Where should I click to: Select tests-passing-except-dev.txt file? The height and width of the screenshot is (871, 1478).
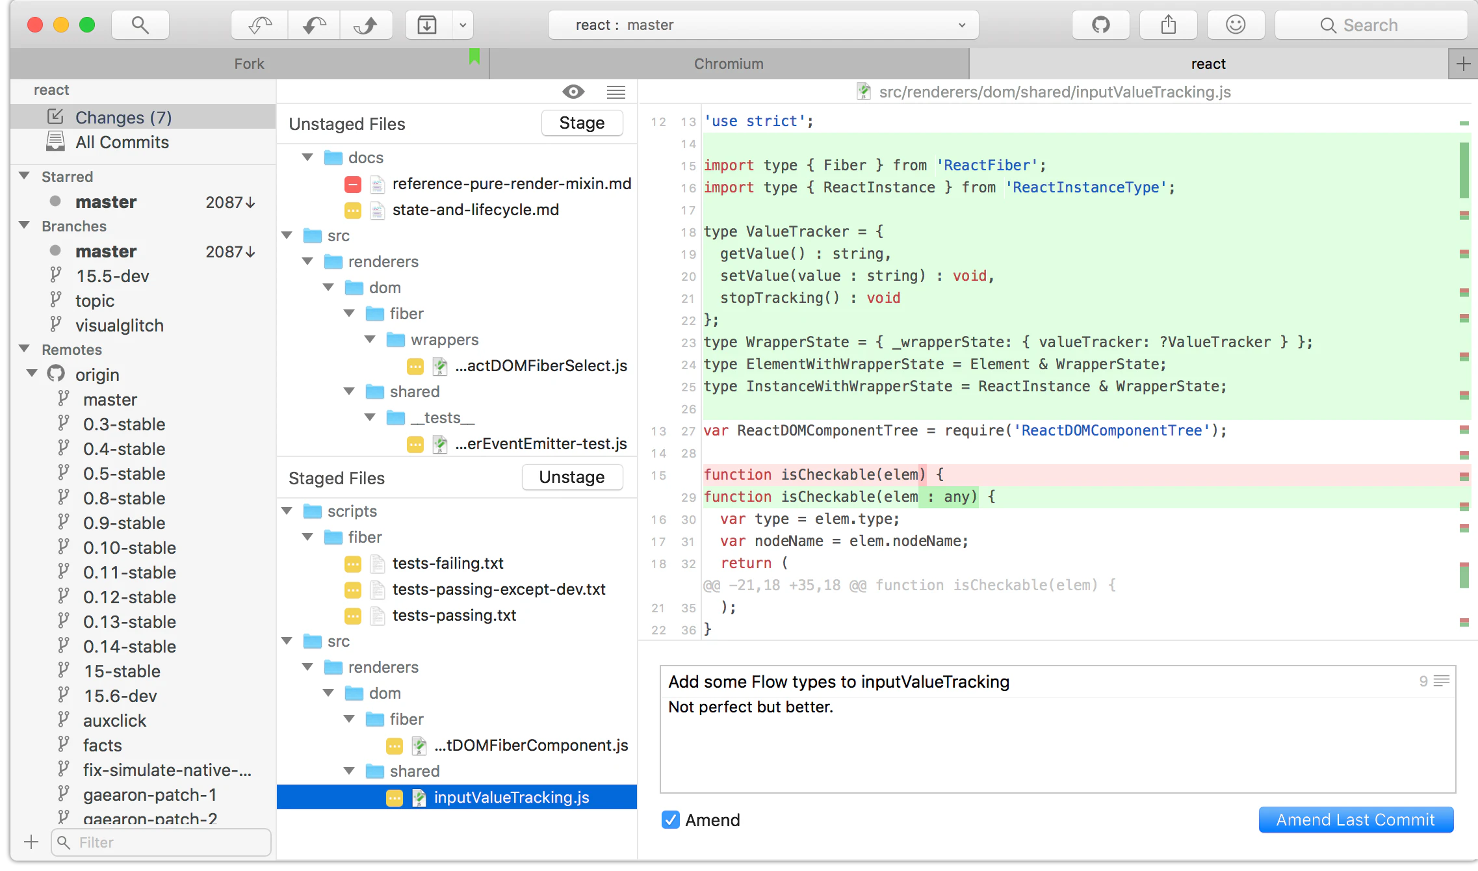pyautogui.click(x=458, y=590)
